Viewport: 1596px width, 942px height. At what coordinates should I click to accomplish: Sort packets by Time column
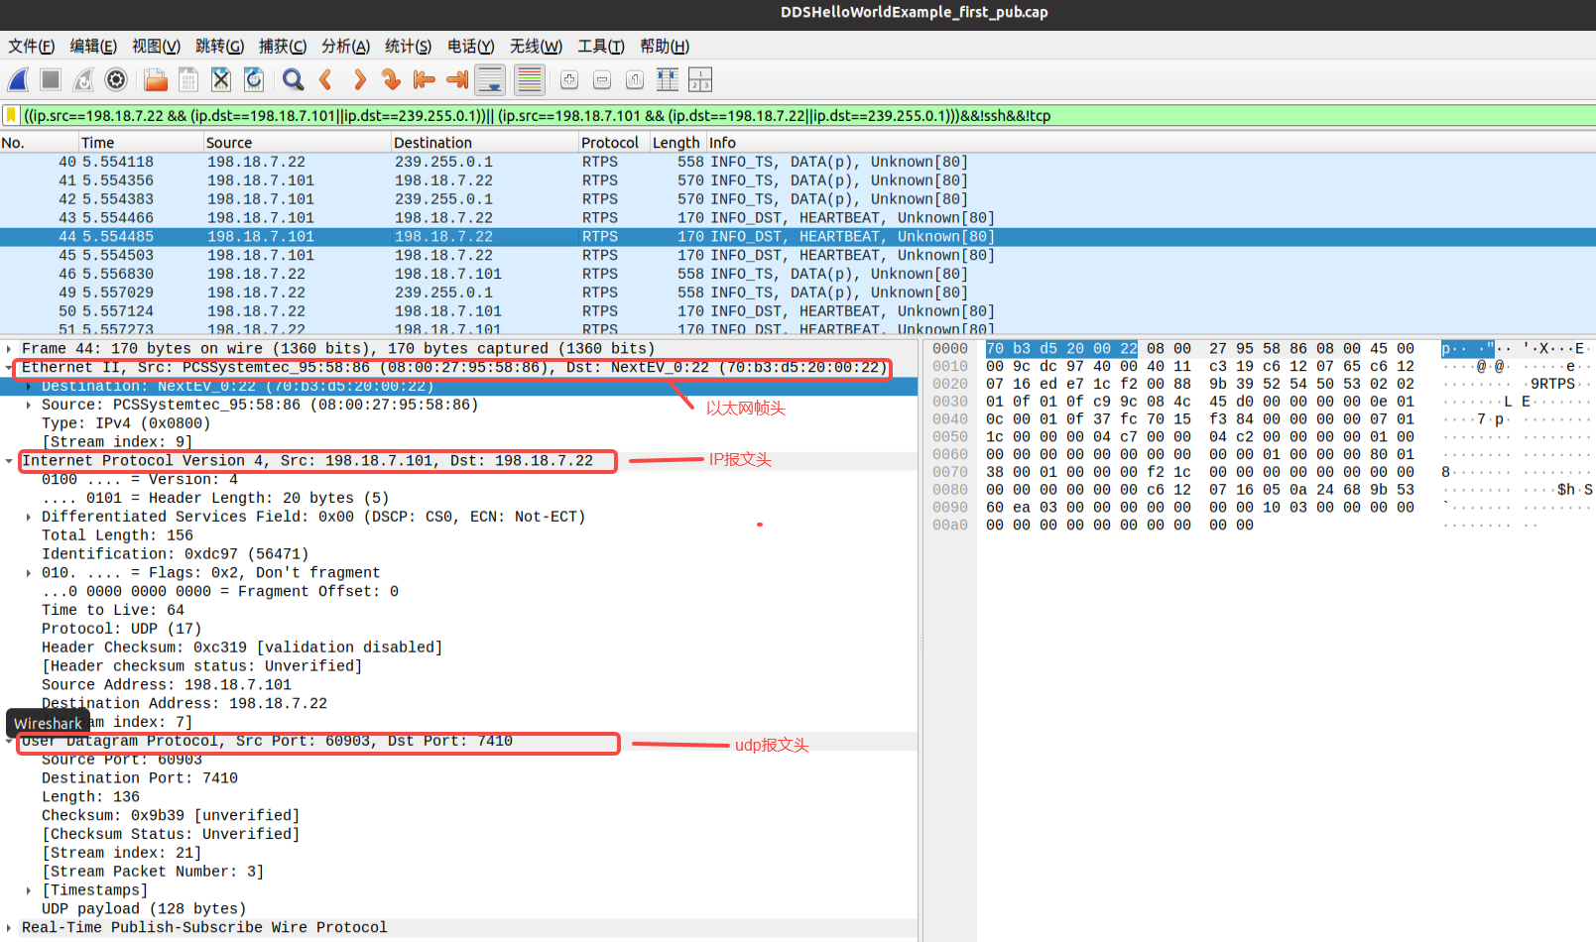141,143
